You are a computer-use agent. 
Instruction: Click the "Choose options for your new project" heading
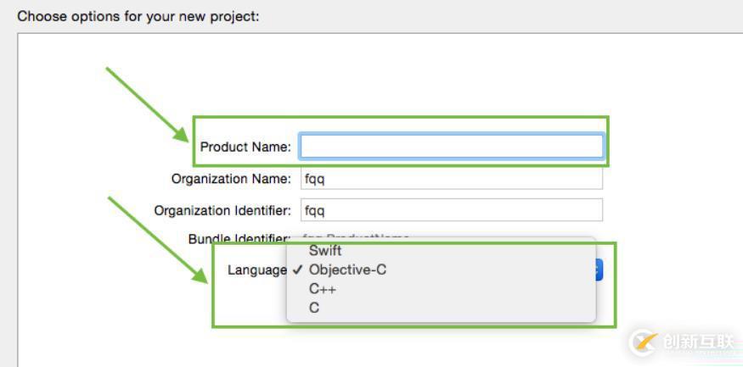(x=138, y=16)
